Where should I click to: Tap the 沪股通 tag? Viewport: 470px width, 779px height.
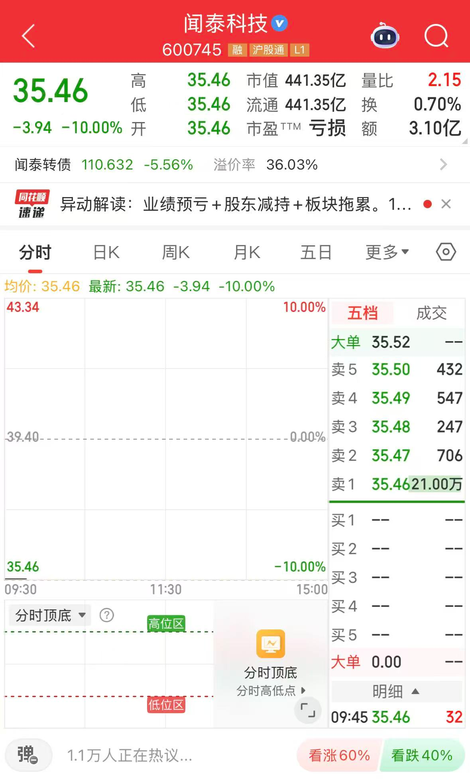click(x=268, y=50)
